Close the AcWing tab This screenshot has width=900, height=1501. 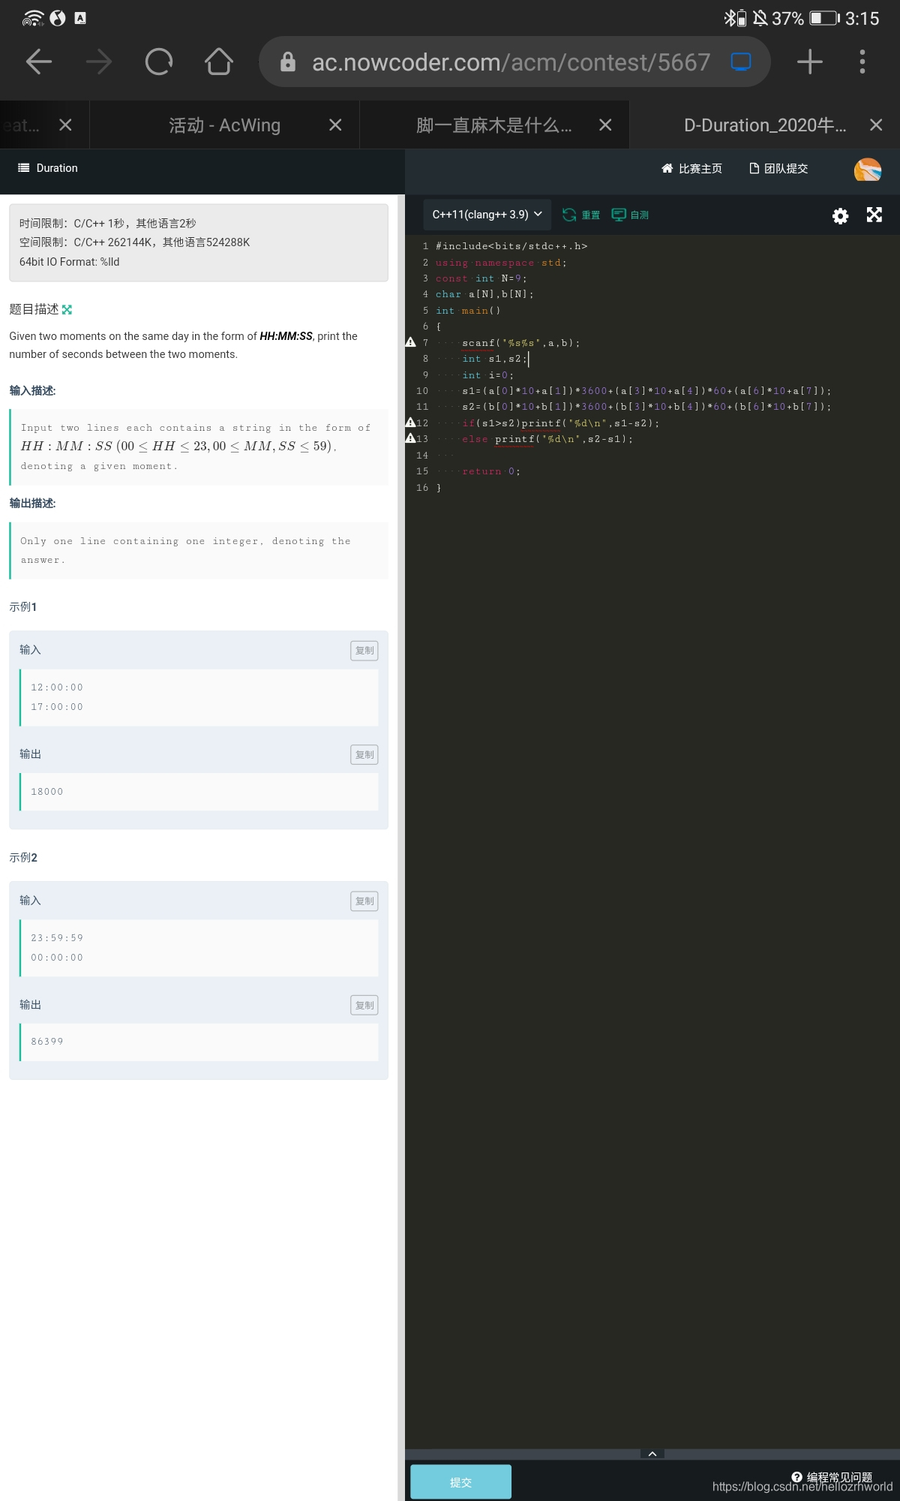click(335, 125)
